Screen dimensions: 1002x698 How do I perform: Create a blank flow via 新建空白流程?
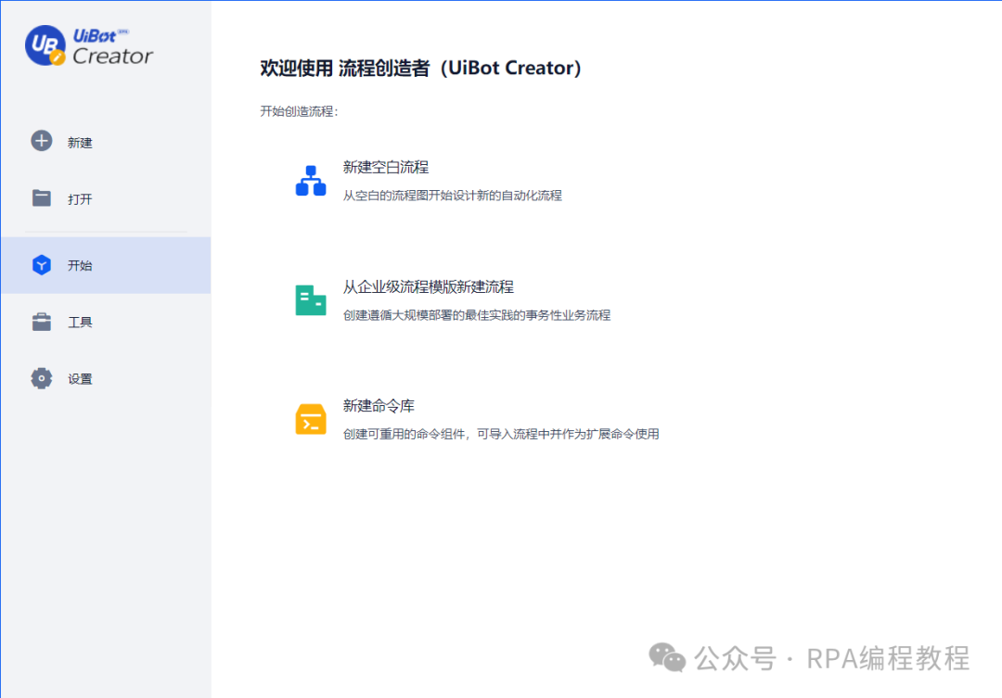click(x=386, y=167)
